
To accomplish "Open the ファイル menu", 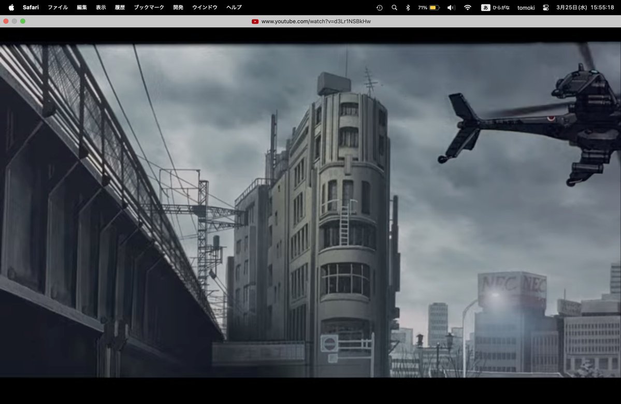I will tap(58, 7).
